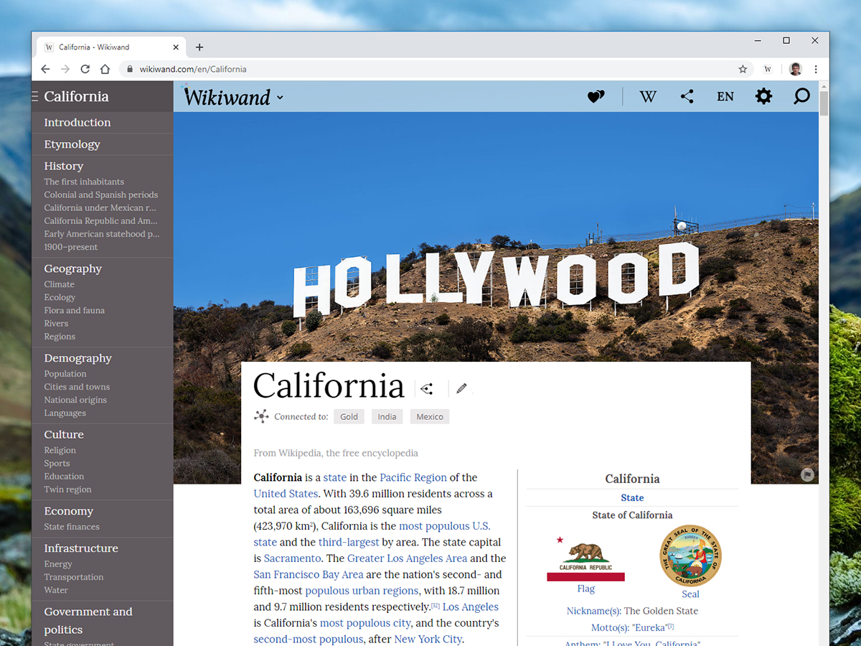
Task: Expand the Wikiwand logo dropdown chevron
Action: click(280, 97)
